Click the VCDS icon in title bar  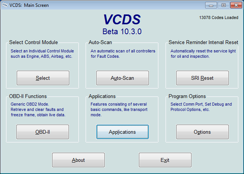[5, 5]
